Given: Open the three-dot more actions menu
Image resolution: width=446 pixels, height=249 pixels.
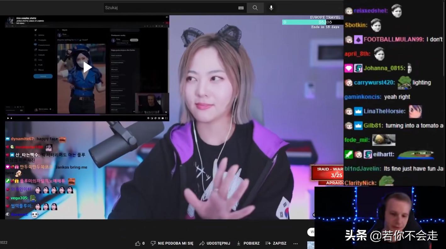Looking at the screenshot, I should click(295, 243).
